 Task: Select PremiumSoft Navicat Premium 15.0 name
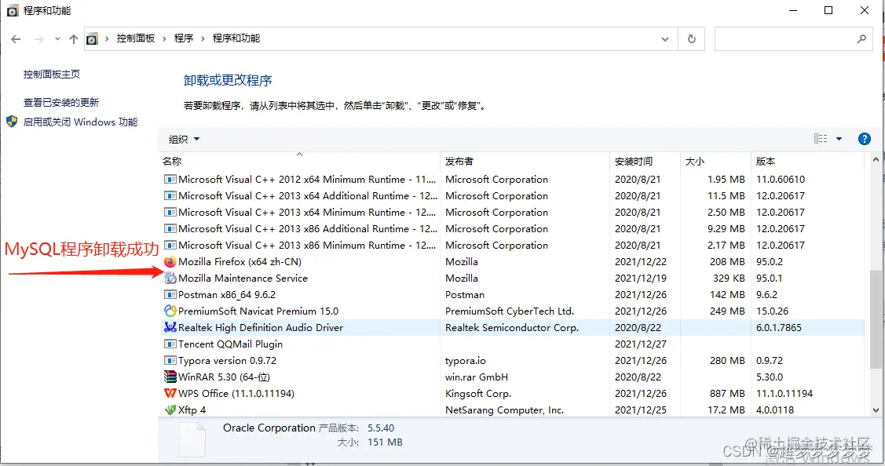[258, 311]
